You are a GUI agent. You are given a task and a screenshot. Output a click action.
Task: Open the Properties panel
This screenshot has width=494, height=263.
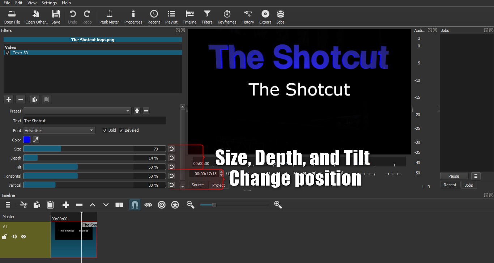tap(133, 17)
